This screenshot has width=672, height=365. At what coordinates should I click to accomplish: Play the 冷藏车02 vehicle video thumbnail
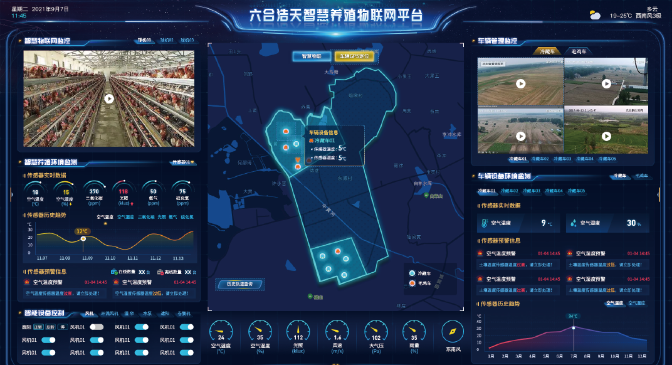pos(606,83)
